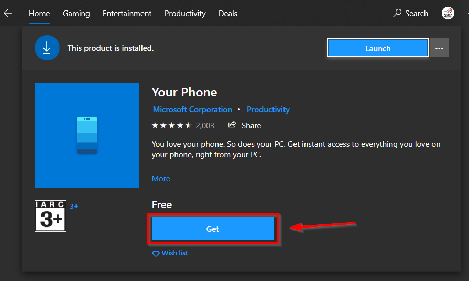Open the 3+ age rating link
Viewport: 469px width, 281px height.
[x=74, y=206]
